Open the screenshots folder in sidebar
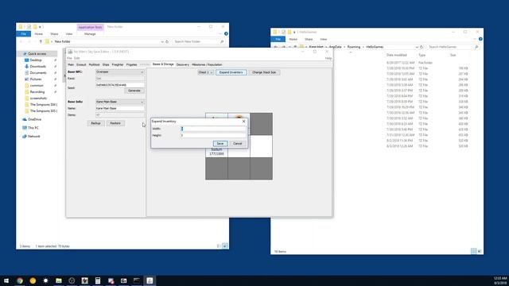Screen dimensions: 509x286 click(x=38, y=99)
